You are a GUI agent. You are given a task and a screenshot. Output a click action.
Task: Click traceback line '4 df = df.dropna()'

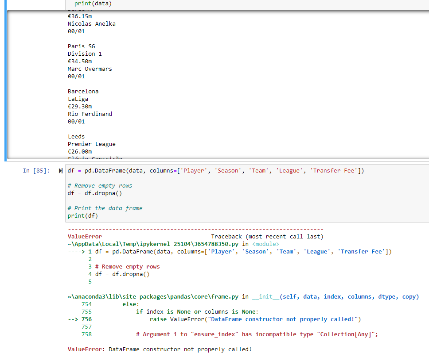click(x=119, y=274)
